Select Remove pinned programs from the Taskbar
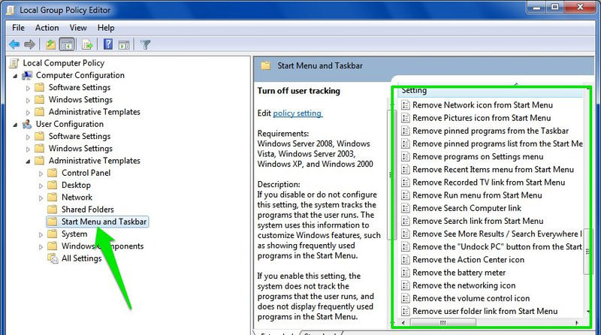 (x=491, y=131)
